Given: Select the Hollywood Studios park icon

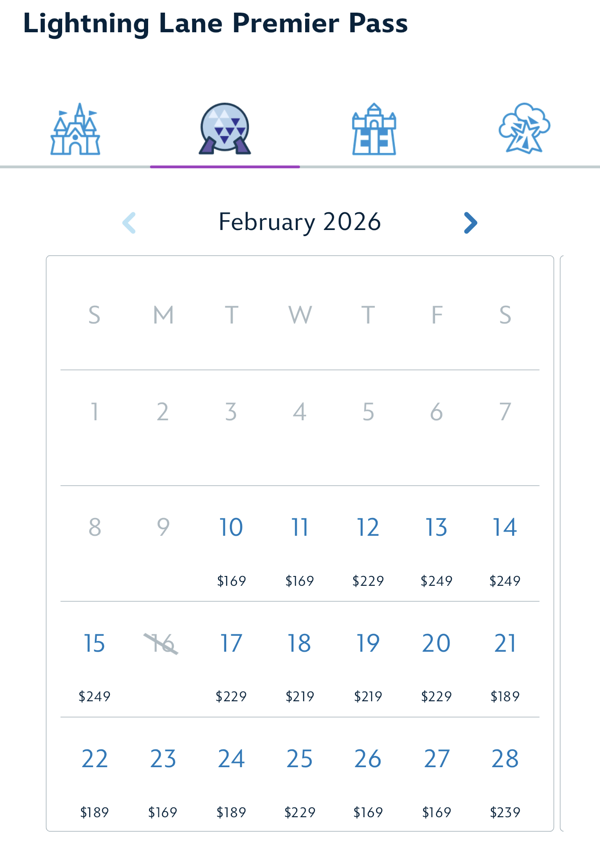Looking at the screenshot, I should coord(374,129).
